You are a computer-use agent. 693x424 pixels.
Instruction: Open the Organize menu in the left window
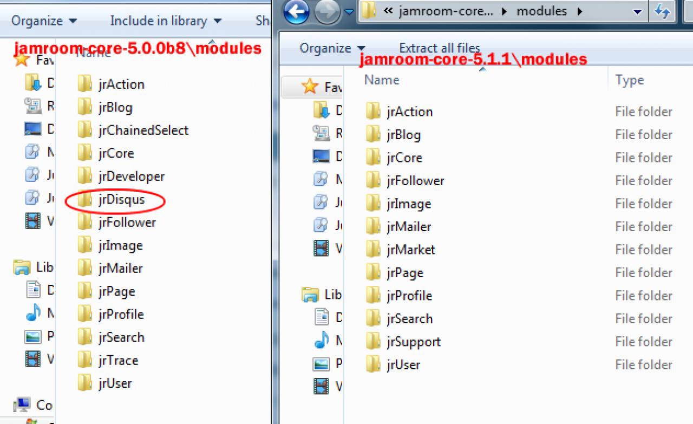tap(44, 21)
